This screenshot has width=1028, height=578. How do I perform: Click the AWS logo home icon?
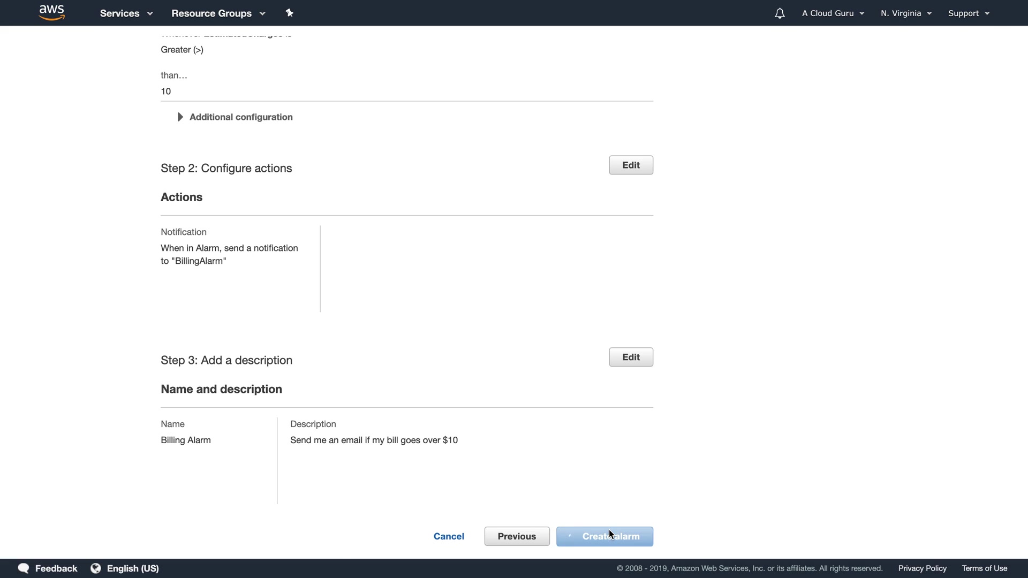52,12
